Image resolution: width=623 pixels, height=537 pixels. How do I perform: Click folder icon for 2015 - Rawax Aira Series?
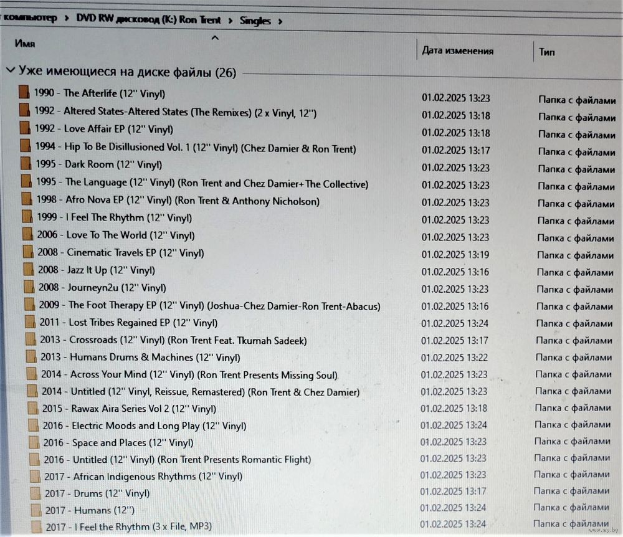(x=32, y=408)
